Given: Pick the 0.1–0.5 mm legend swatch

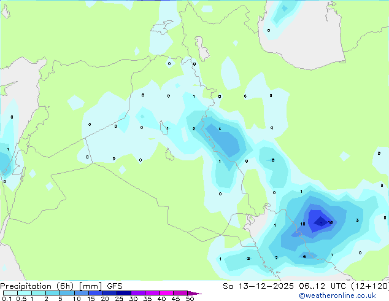Looking at the screenshot, I should (x=10, y=293).
